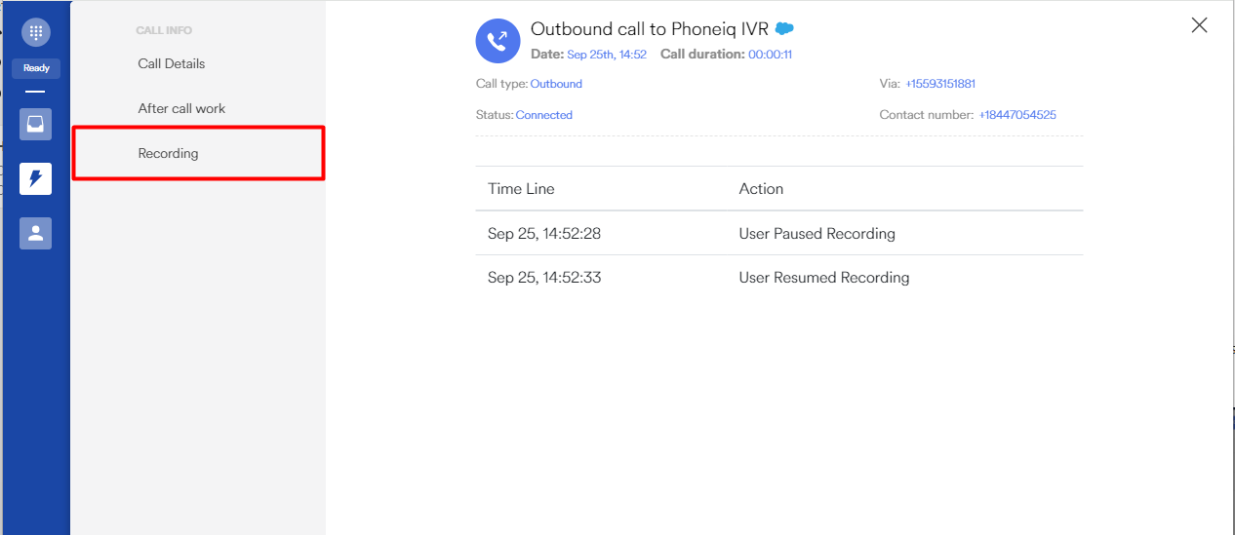Open the dialpad icon in sidebar
Image resolution: width=1235 pixels, height=535 pixels.
tap(36, 32)
